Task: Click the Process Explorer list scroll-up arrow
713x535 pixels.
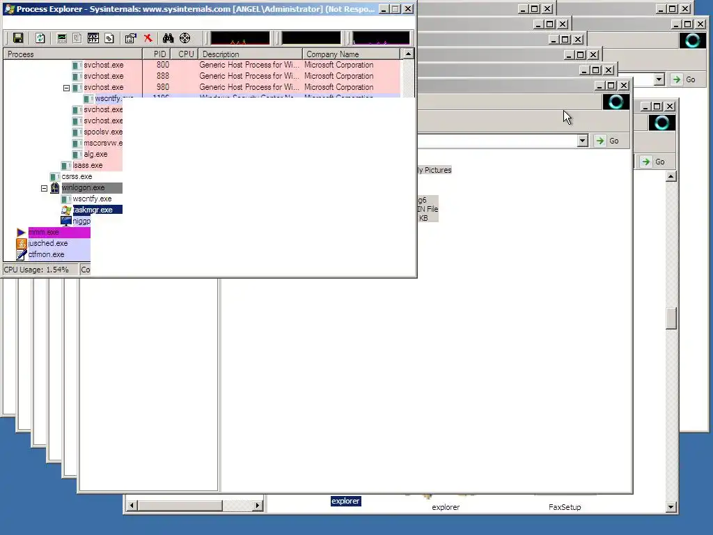Action: 408,54
